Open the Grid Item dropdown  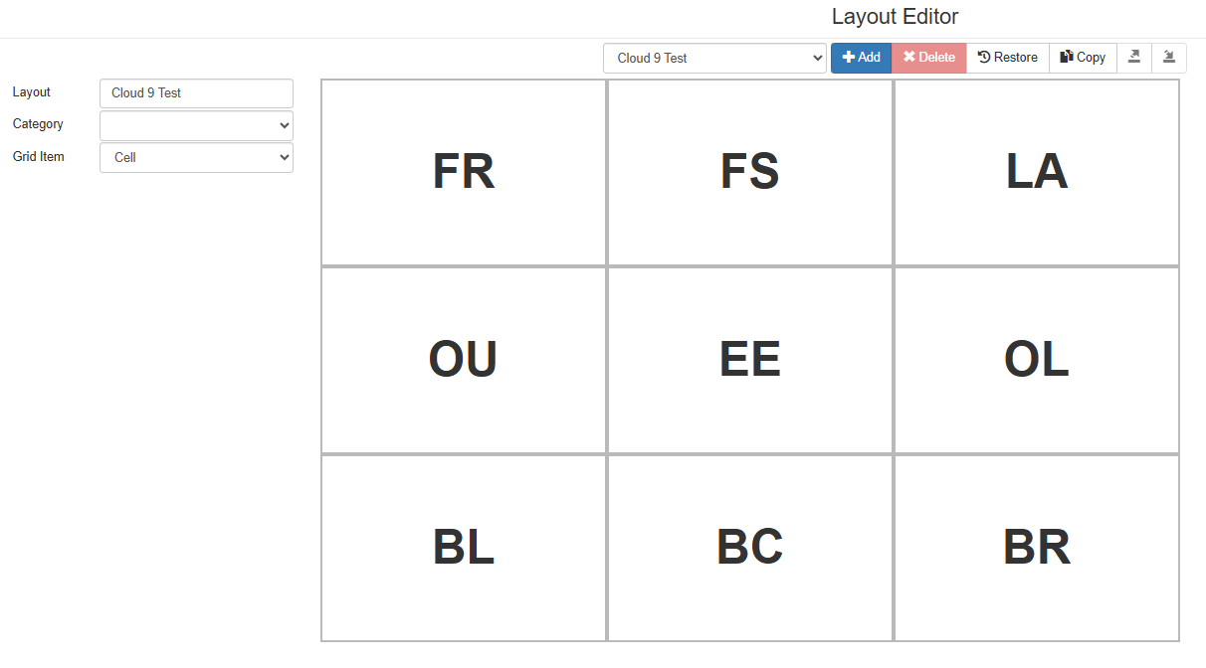pyautogui.click(x=196, y=157)
